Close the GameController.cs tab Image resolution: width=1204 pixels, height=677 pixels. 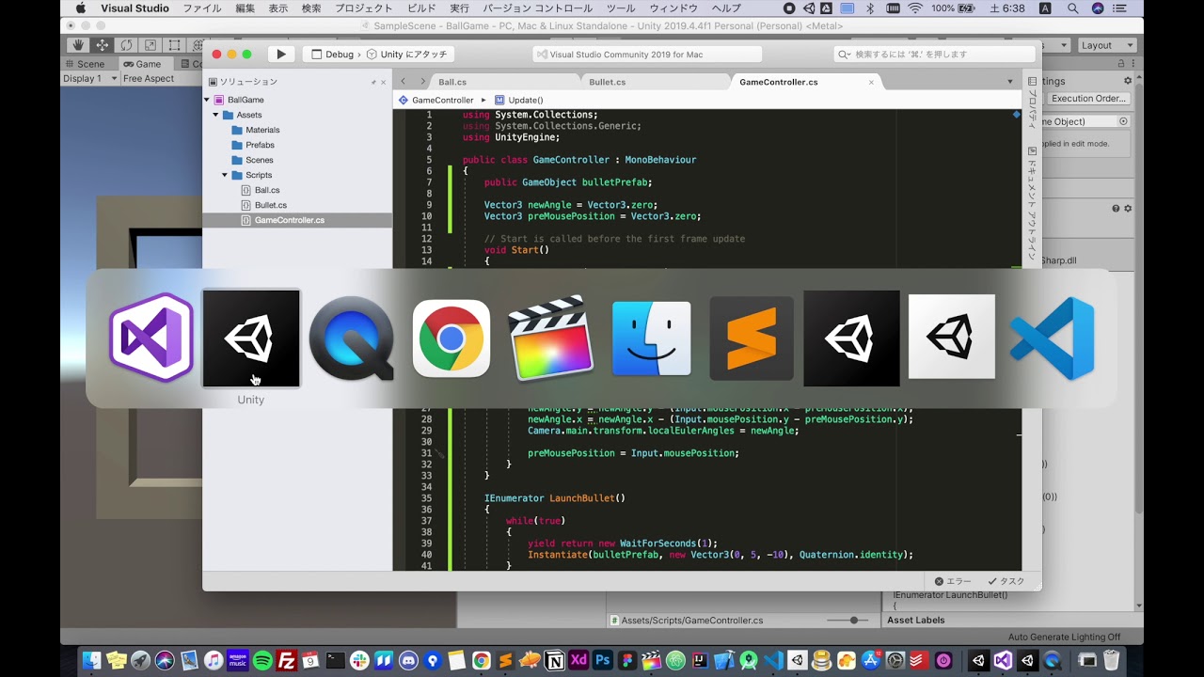871,82
